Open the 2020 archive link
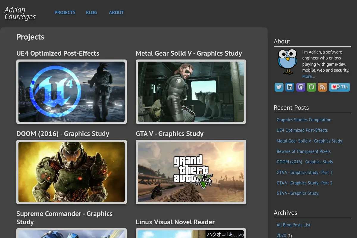357x238 pixels. 281,235
